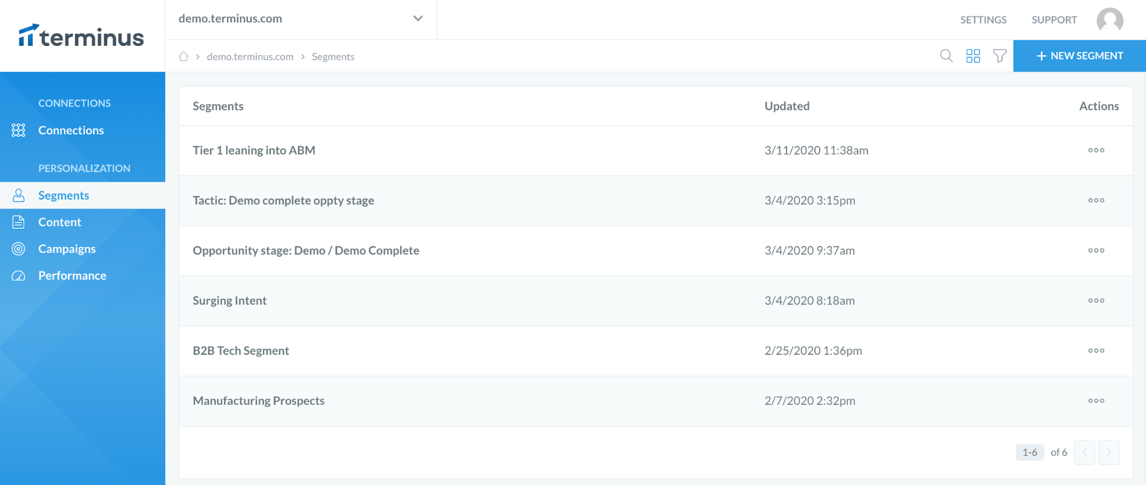Open the filter funnel icon
The height and width of the screenshot is (485, 1146).
pos(1000,56)
